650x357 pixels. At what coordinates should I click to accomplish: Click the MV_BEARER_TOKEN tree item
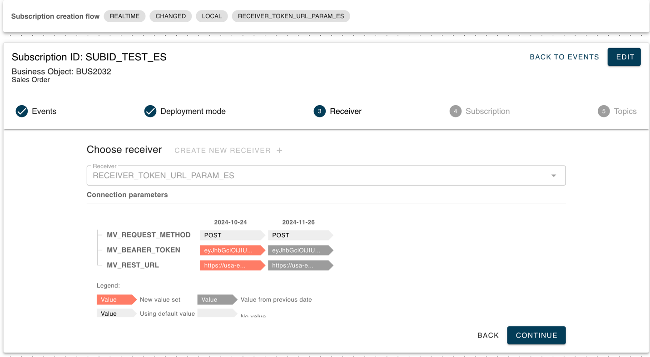point(143,250)
